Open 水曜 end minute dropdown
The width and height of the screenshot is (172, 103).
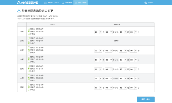(133, 51)
